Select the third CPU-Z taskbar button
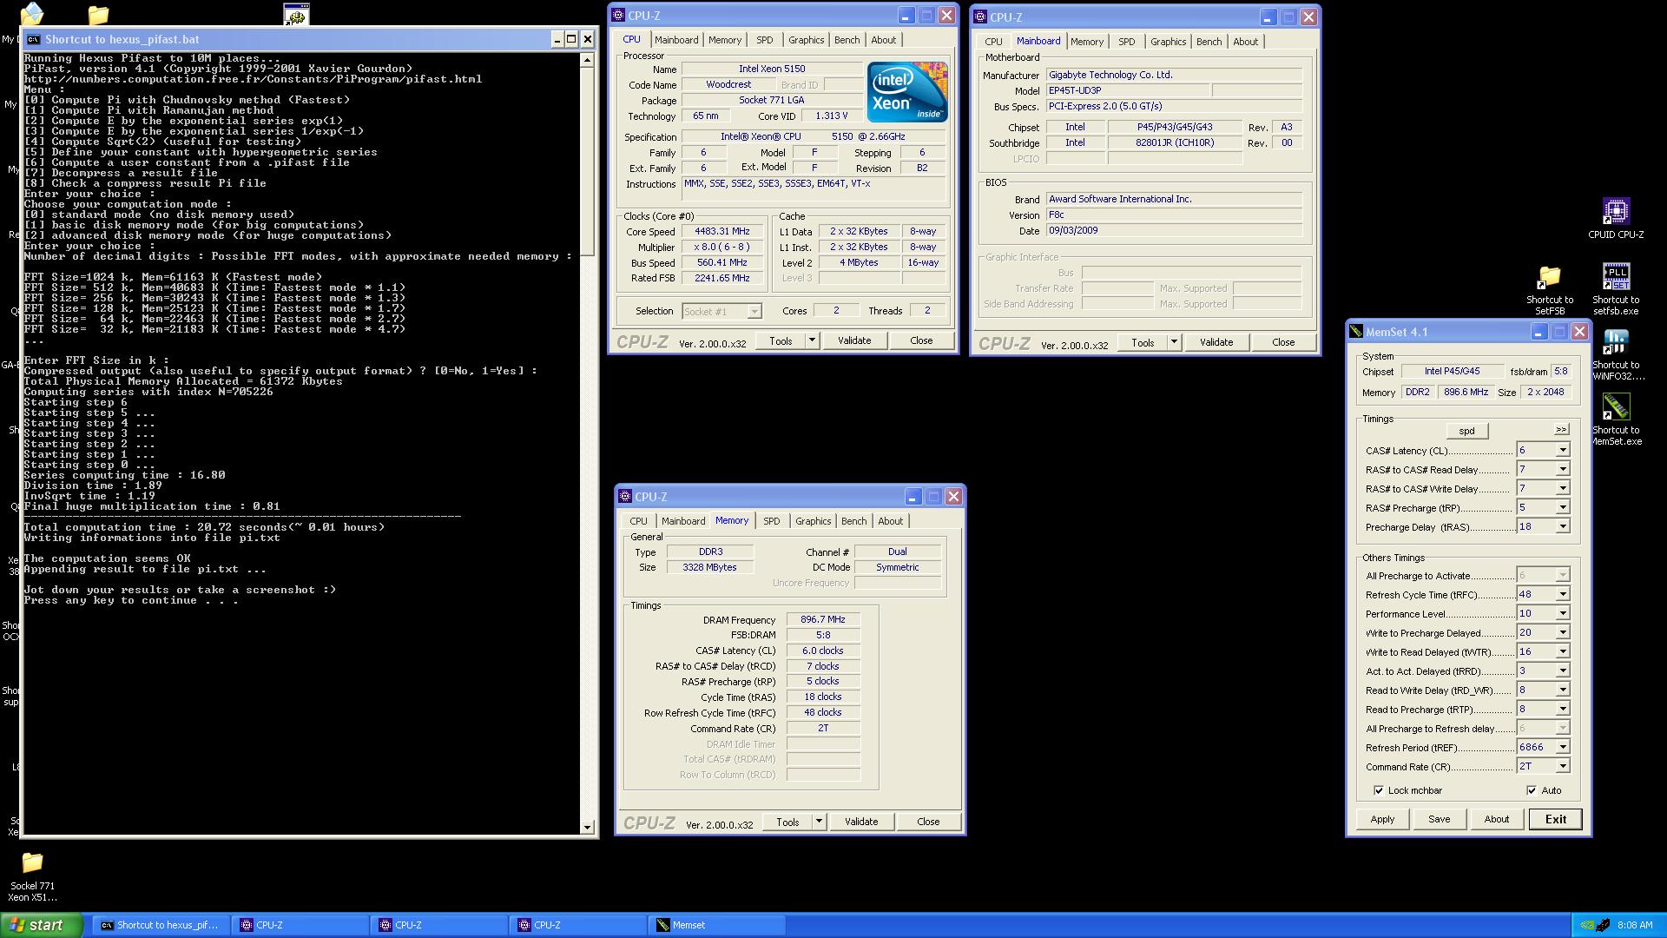 pos(578,925)
